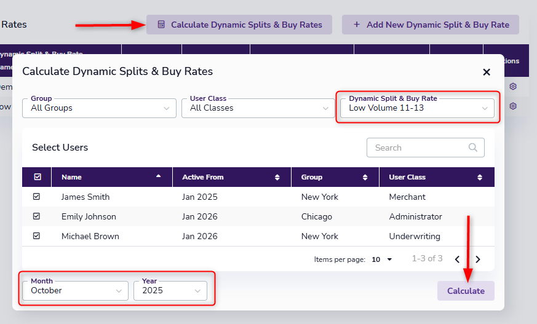The width and height of the screenshot is (537, 324).
Task: Click Add New Dynamic Split & Buy Rate
Action: pos(431,25)
